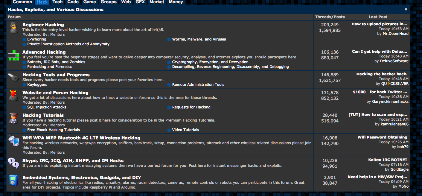Select the GFX tab
Image resolution: width=422 pixels, height=196 pixels.
[140, 2]
